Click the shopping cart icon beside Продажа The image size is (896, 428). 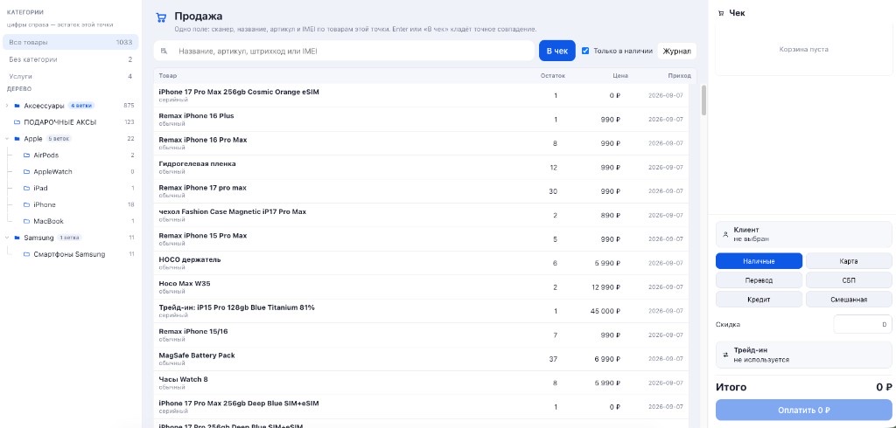pyautogui.click(x=161, y=17)
